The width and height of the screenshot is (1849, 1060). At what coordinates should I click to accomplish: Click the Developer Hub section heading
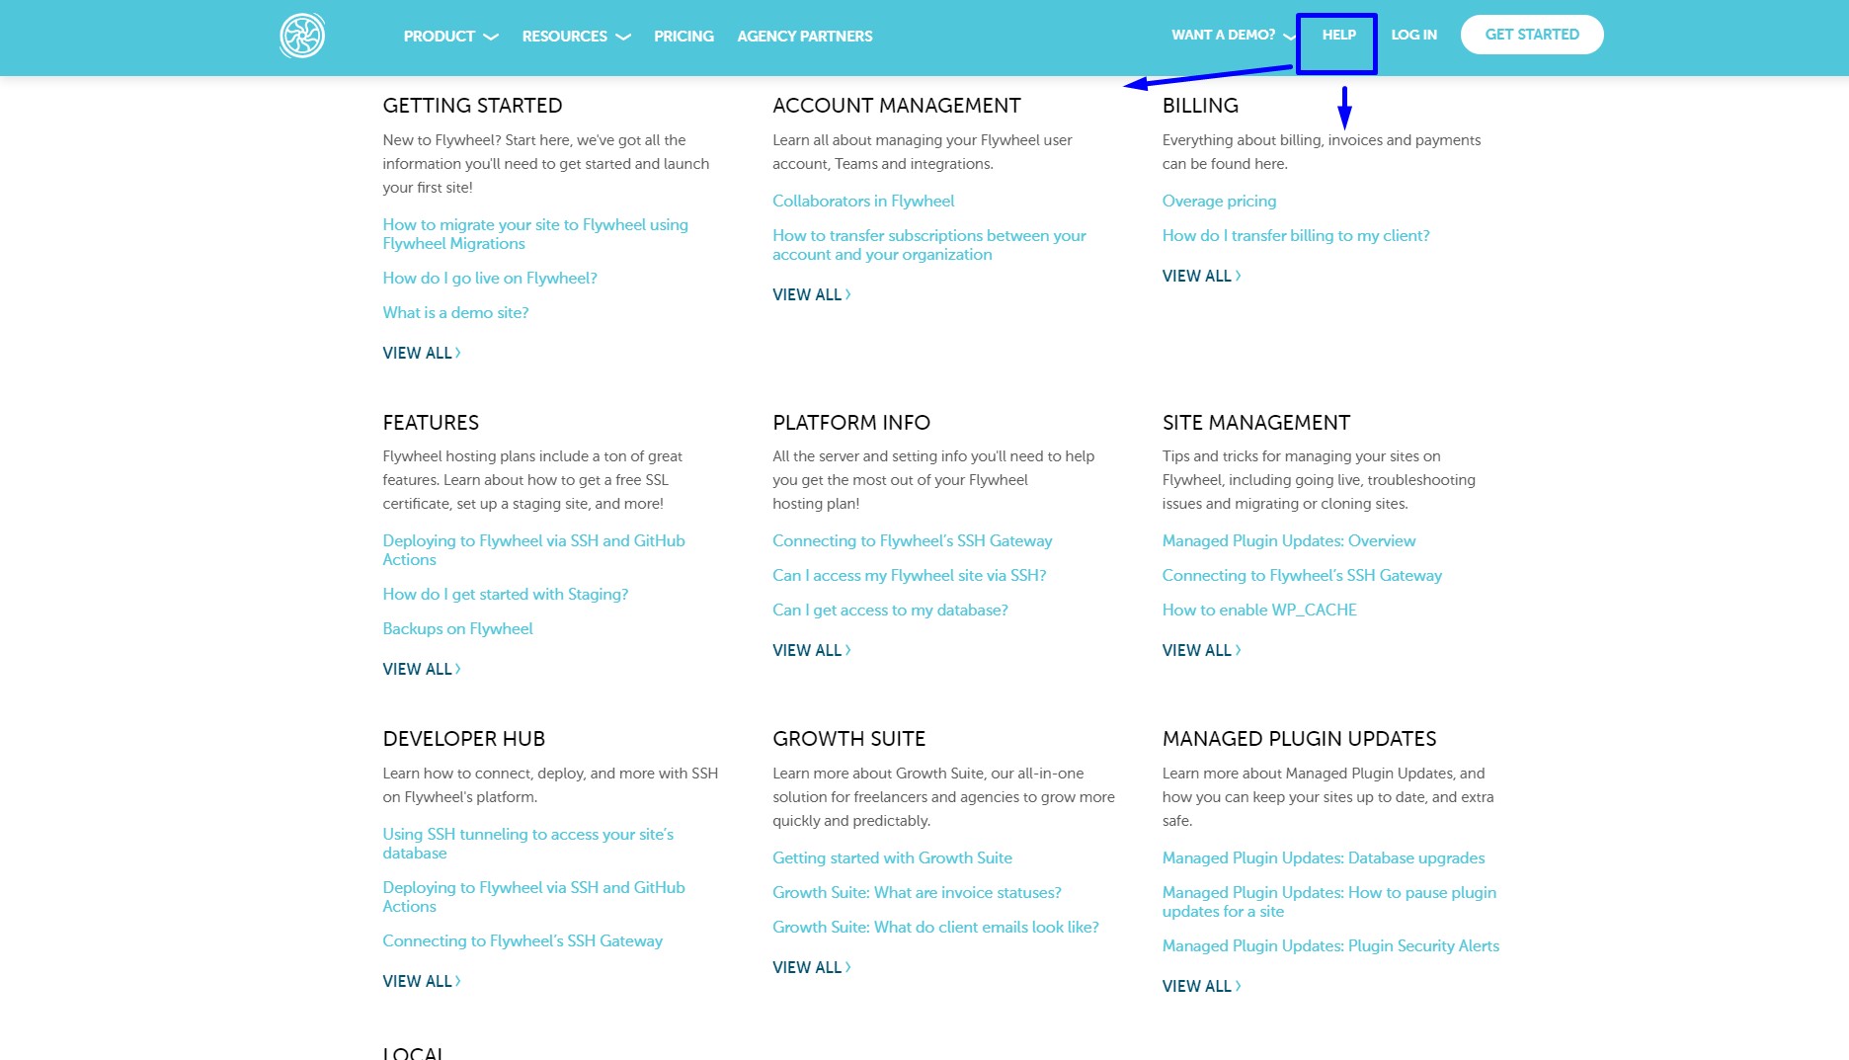(464, 739)
